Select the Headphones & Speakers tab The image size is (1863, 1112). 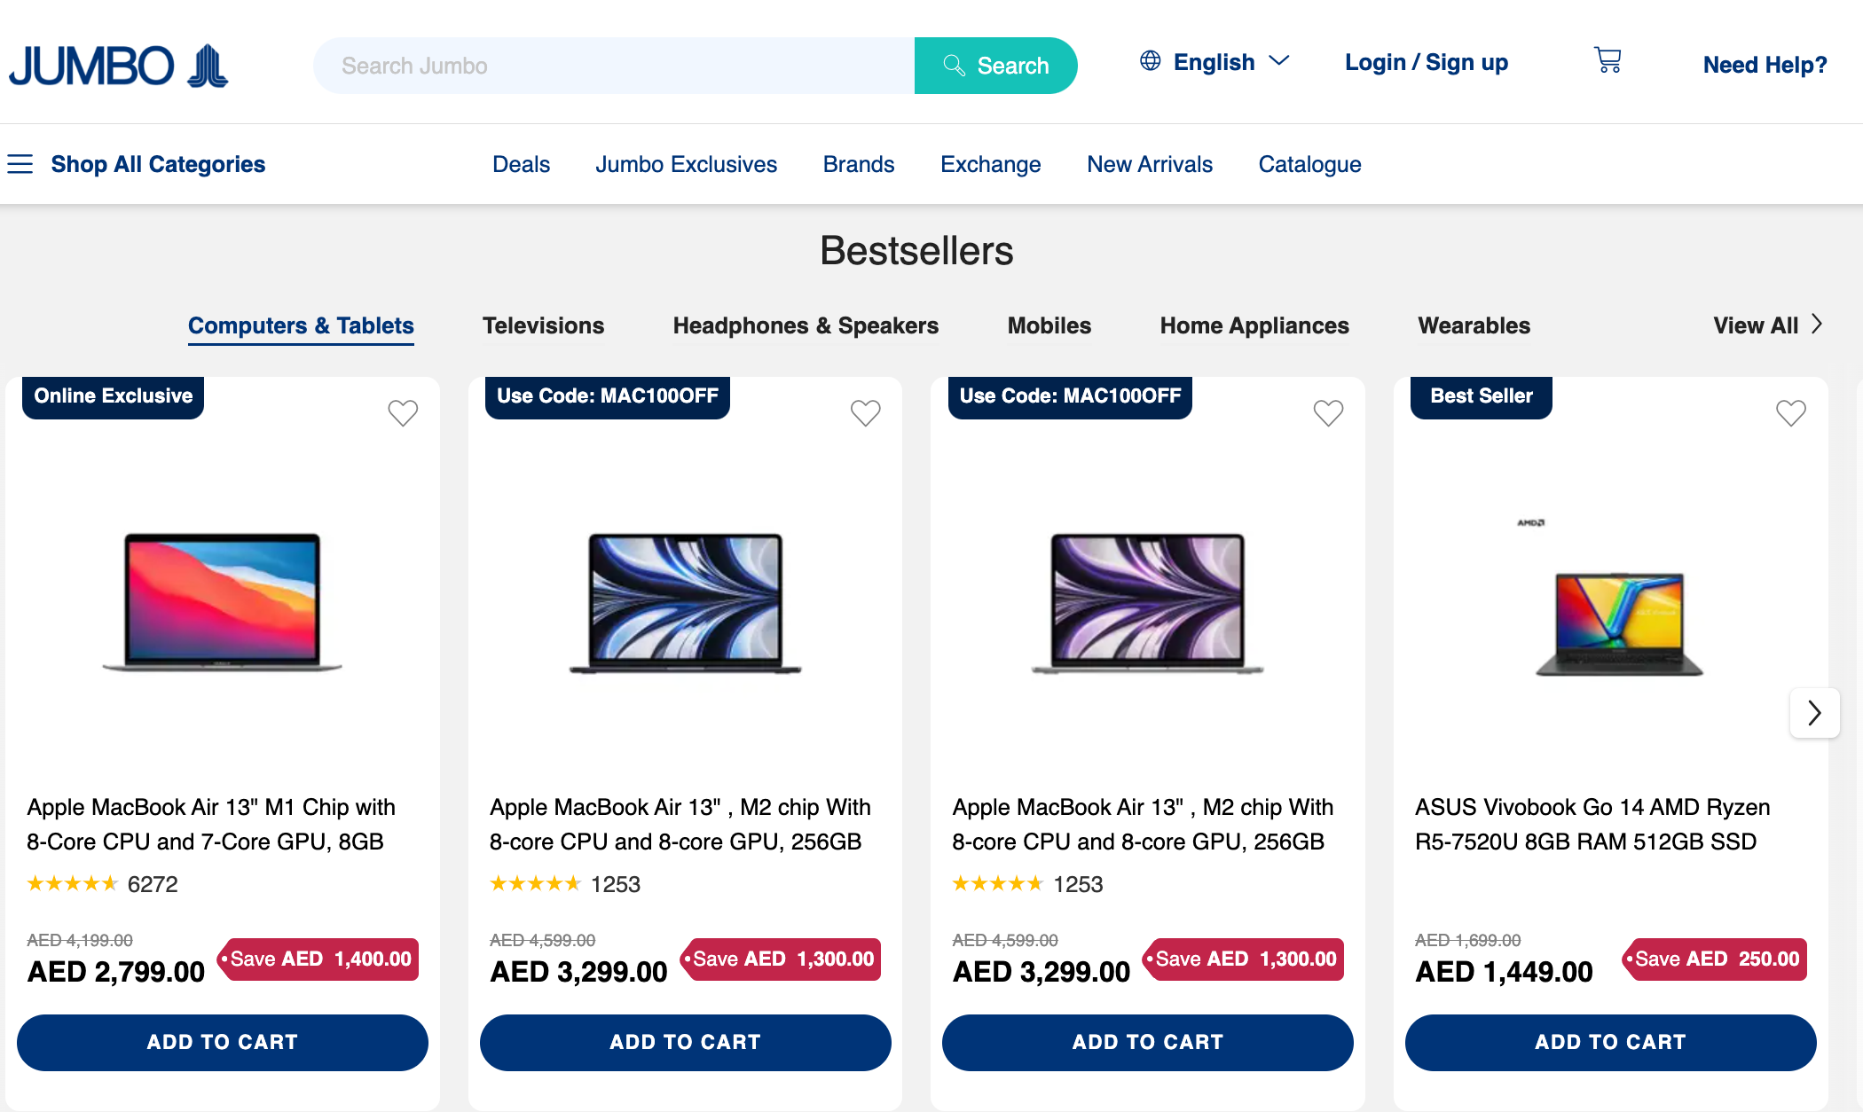click(x=806, y=325)
